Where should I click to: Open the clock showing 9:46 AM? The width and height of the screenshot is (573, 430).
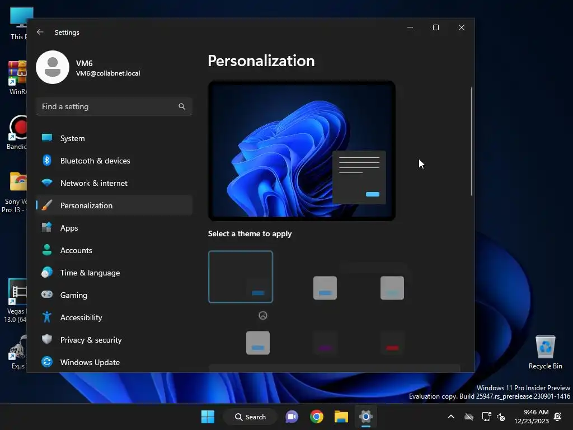click(532, 417)
